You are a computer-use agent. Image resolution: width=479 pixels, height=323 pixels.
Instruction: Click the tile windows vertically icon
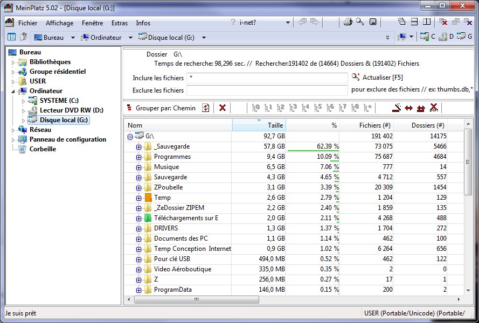tap(427, 22)
